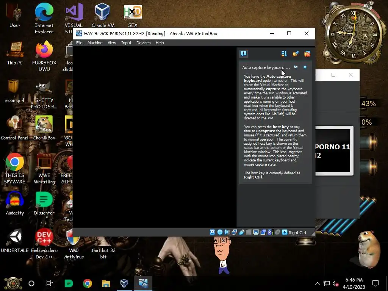The image size is (388, 291).
Task: Click the network icon in system tray
Action: (x=326, y=283)
